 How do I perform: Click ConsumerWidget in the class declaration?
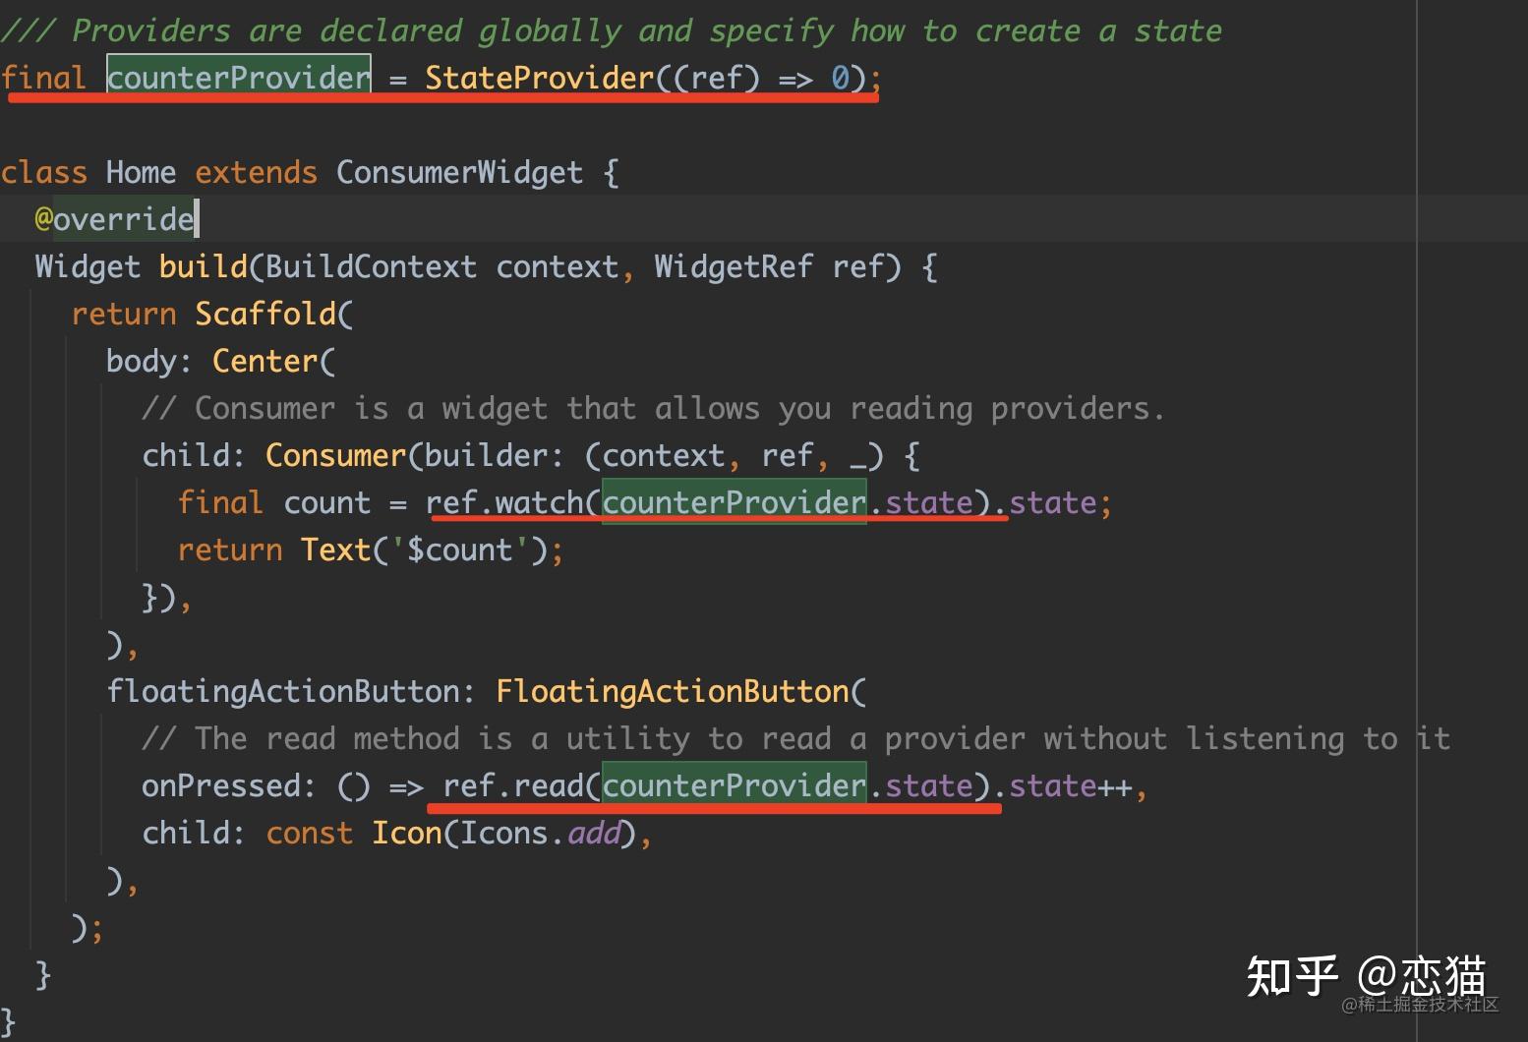tap(459, 172)
